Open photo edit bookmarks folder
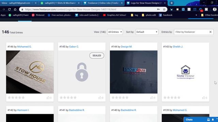 [149, 15]
